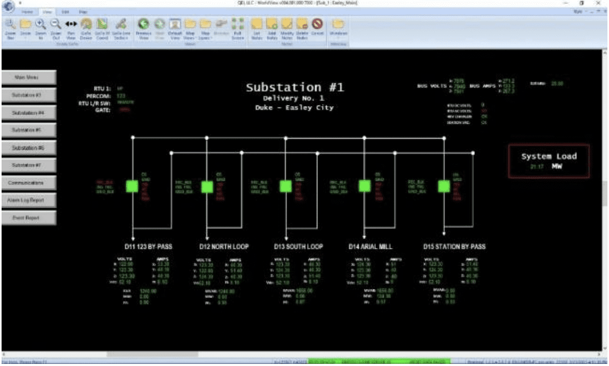Click the RTU L/R SW status label

point(94,103)
